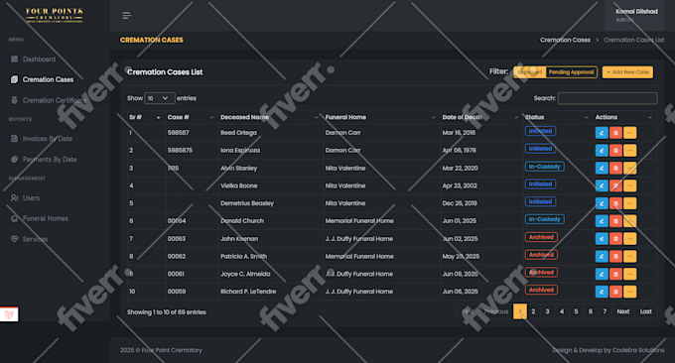Delete the Vielka Boone case
The height and width of the screenshot is (363, 675).
pyautogui.click(x=615, y=185)
